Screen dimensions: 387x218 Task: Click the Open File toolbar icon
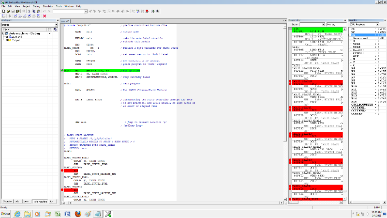pyautogui.click(x=7, y=11)
